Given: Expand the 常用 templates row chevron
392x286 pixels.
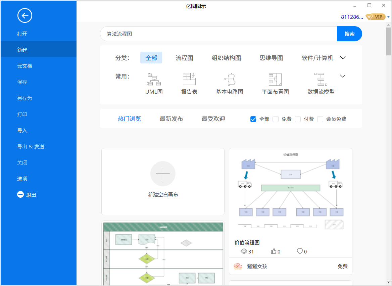Looking at the screenshot, I should pyautogui.click(x=343, y=76).
